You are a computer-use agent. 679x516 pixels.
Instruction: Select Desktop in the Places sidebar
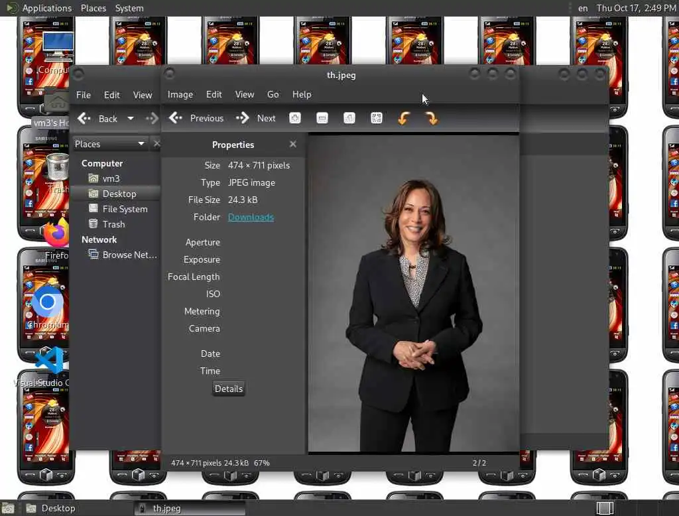115,194
